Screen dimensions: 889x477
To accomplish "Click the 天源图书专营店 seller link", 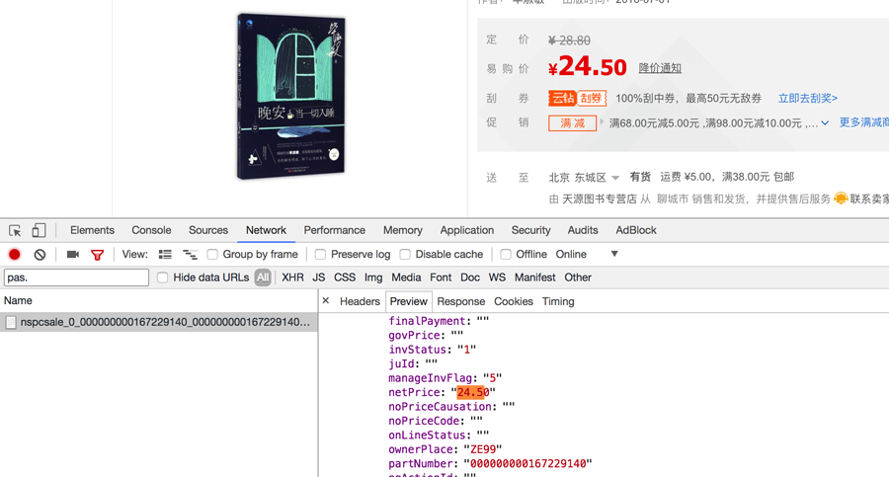I will 600,199.
